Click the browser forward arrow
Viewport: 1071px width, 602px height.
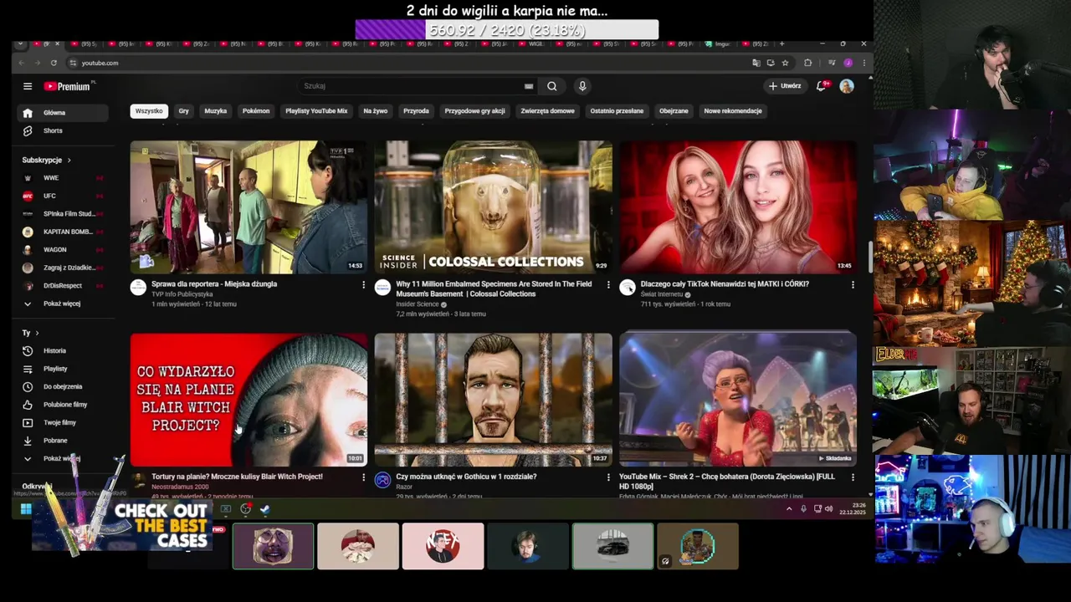38,63
